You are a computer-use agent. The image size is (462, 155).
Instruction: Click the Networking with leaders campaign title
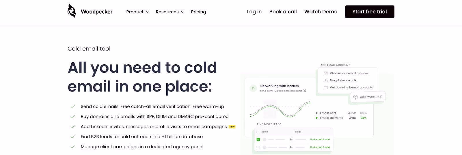click(x=280, y=86)
